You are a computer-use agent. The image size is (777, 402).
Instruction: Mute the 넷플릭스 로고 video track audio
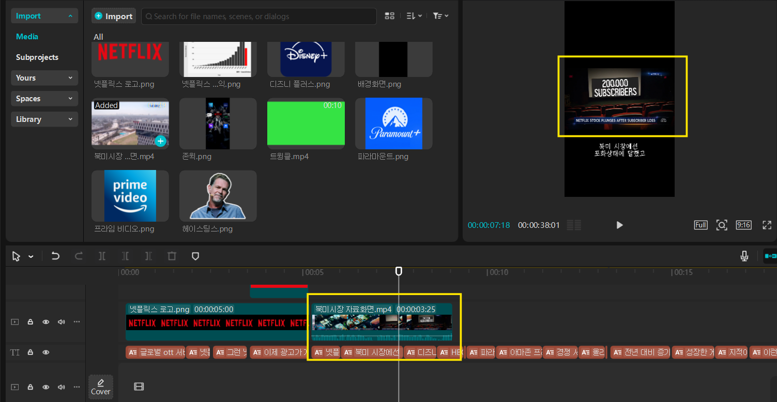62,322
